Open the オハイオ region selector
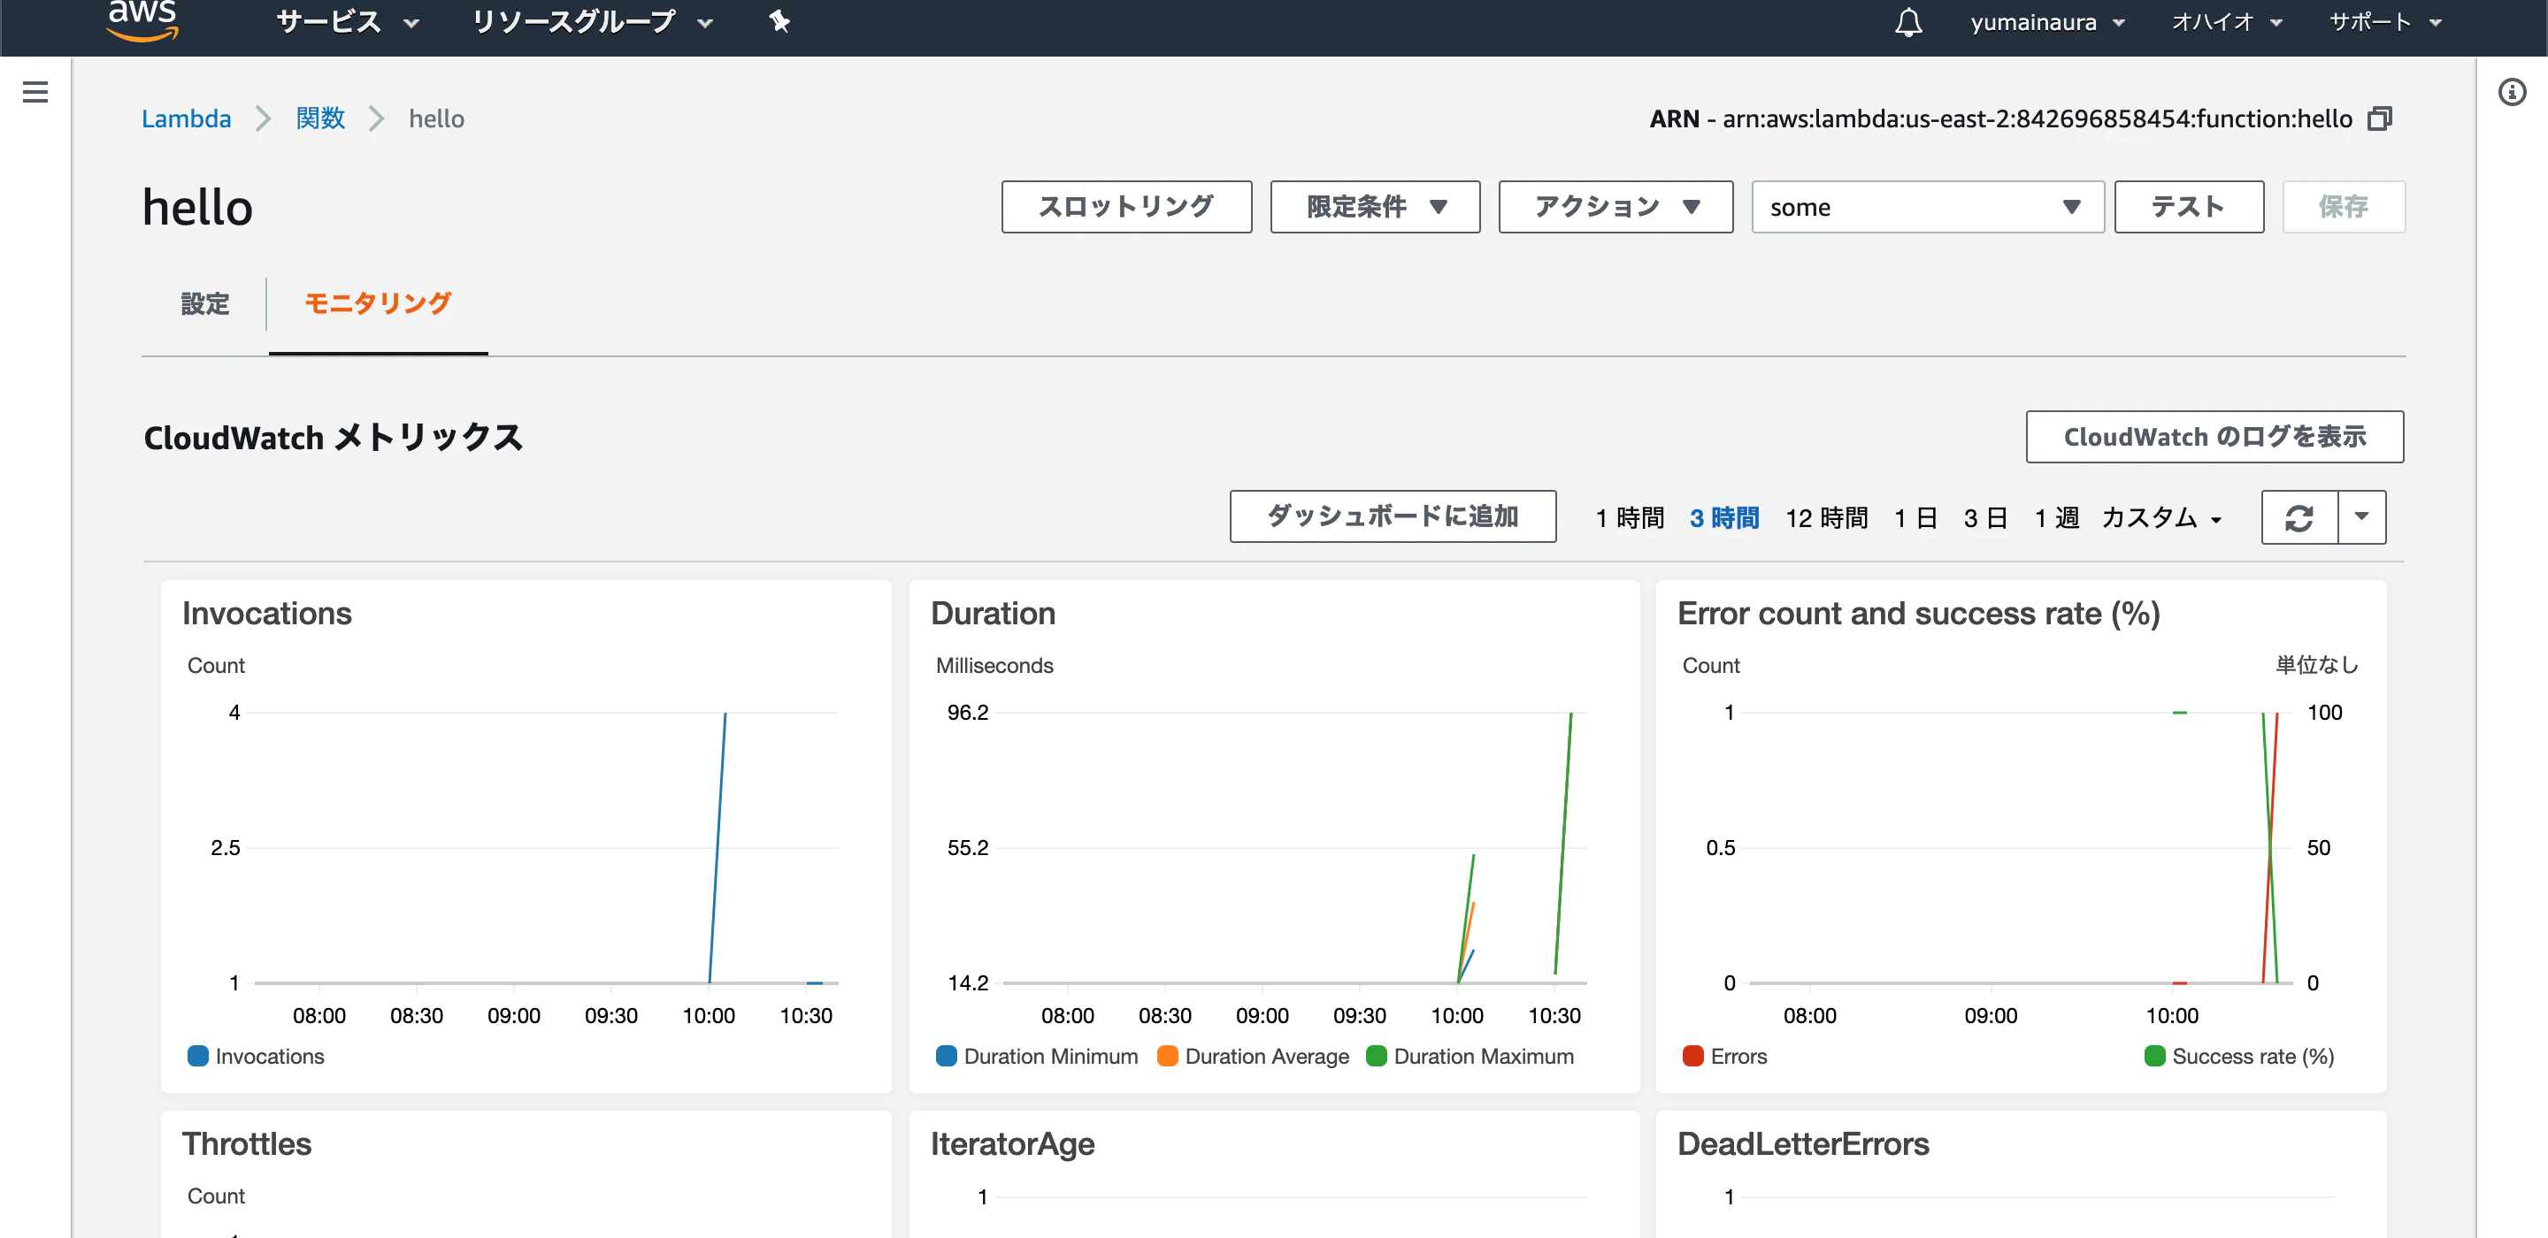Viewport: 2548px width, 1238px height. click(2227, 22)
